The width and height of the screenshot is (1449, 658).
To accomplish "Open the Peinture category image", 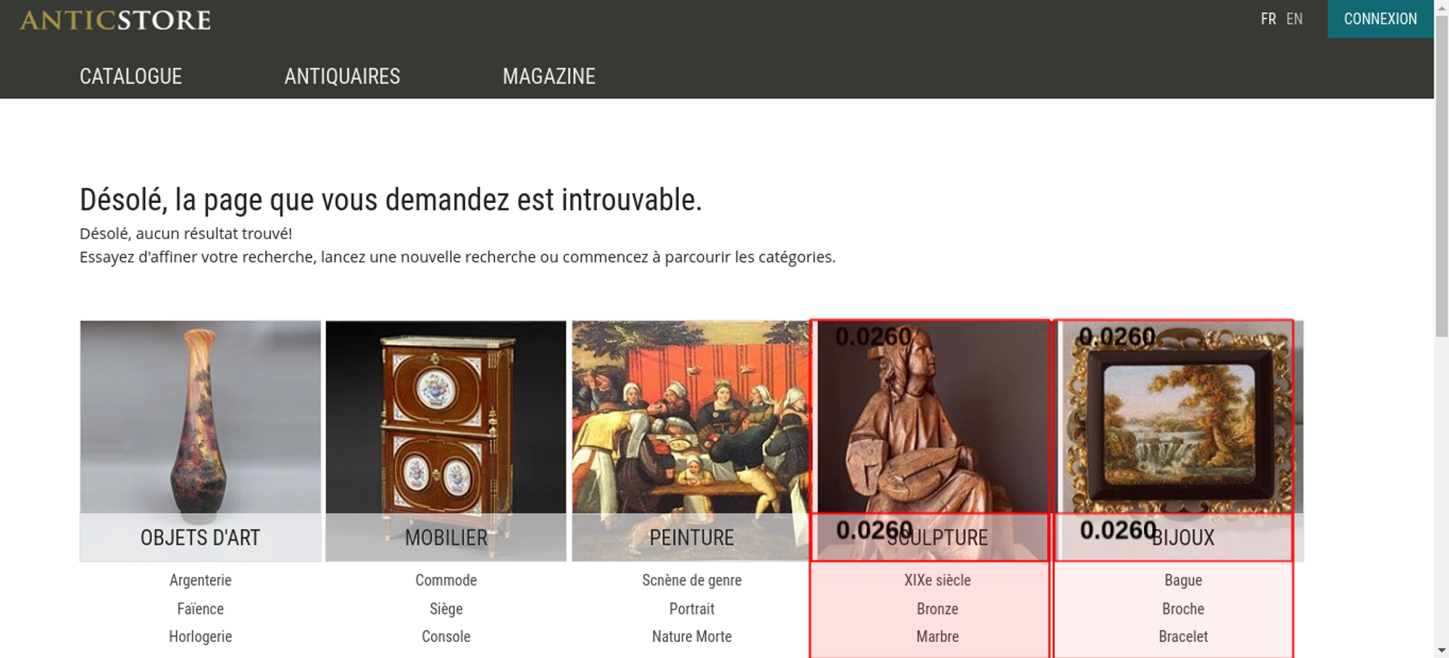I will tap(691, 441).
